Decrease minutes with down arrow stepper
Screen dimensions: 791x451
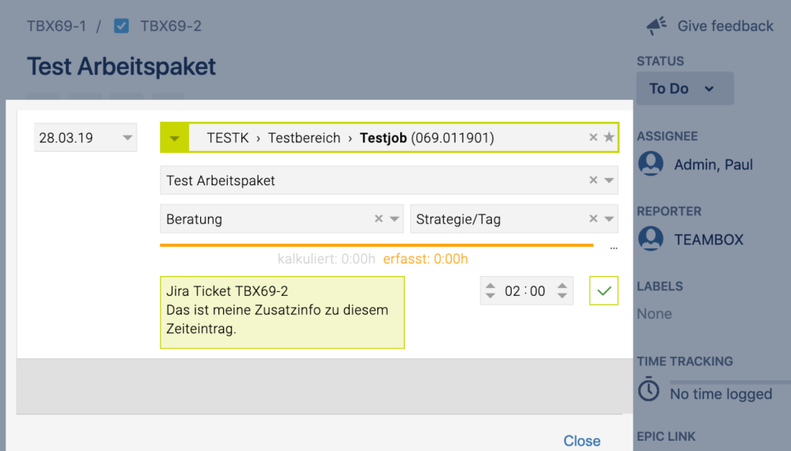point(562,296)
